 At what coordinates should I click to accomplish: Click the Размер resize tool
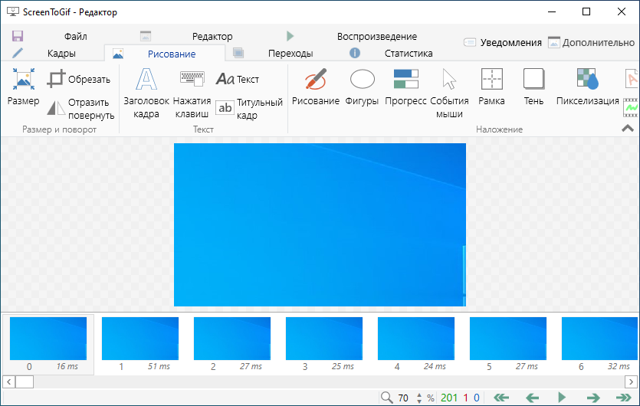click(23, 87)
